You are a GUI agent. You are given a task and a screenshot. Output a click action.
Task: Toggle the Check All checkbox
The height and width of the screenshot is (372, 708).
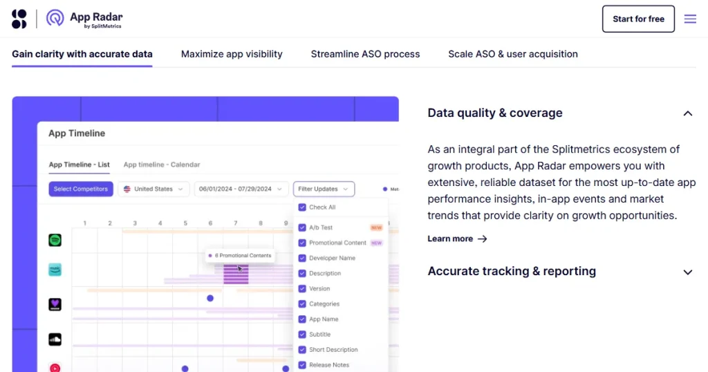point(302,207)
